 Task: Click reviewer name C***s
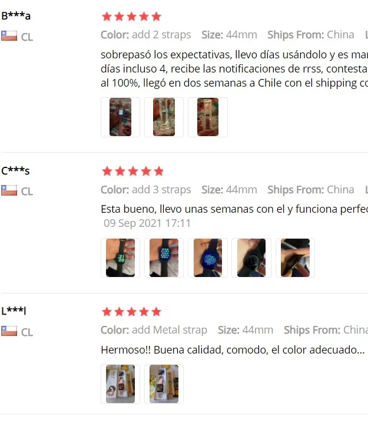pos(15,171)
